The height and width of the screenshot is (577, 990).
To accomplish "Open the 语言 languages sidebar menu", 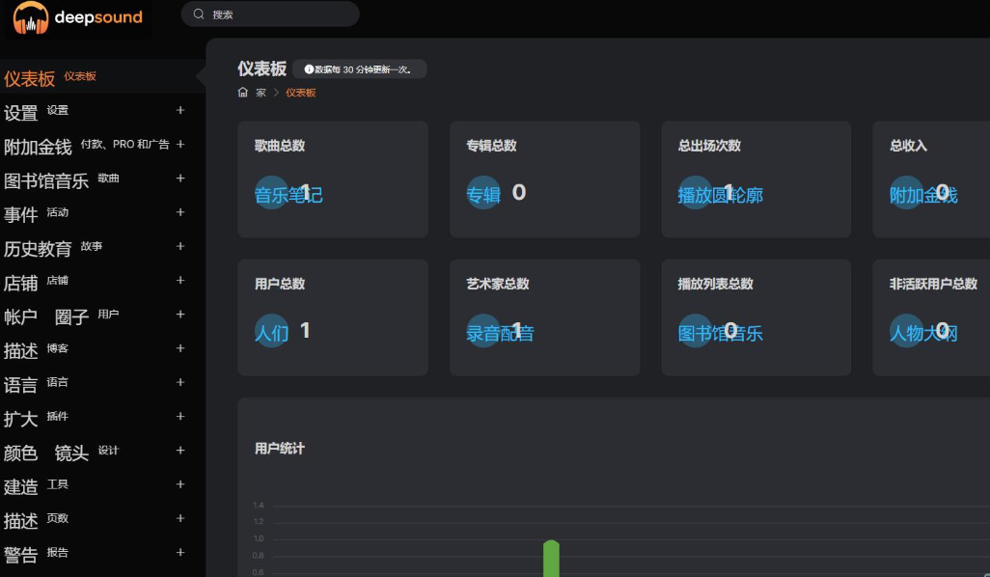I will point(101,384).
